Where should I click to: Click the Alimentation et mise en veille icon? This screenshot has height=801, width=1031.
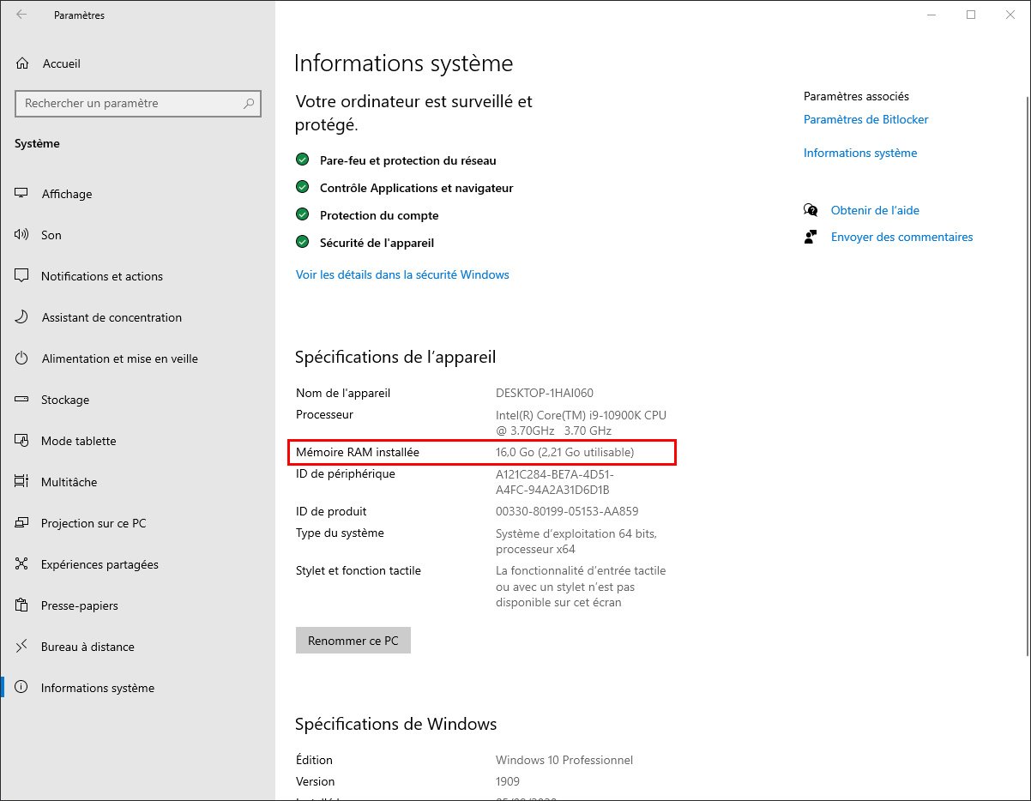(x=22, y=358)
